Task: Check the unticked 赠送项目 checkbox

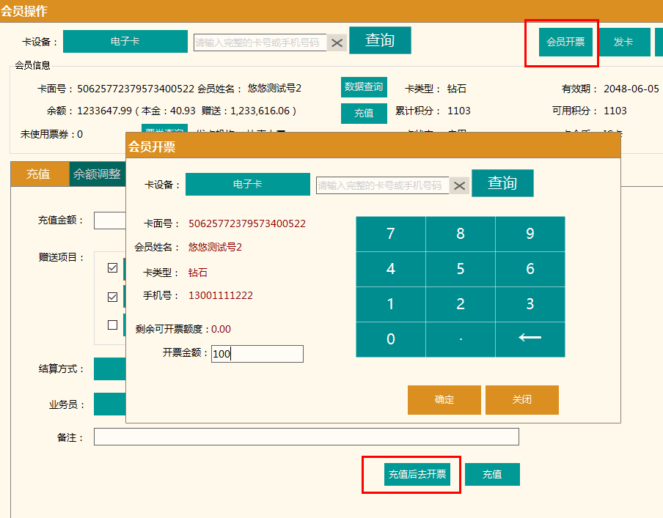Action: [112, 325]
